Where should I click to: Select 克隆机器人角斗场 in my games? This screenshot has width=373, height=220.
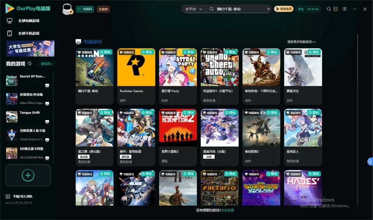pyautogui.click(x=28, y=135)
